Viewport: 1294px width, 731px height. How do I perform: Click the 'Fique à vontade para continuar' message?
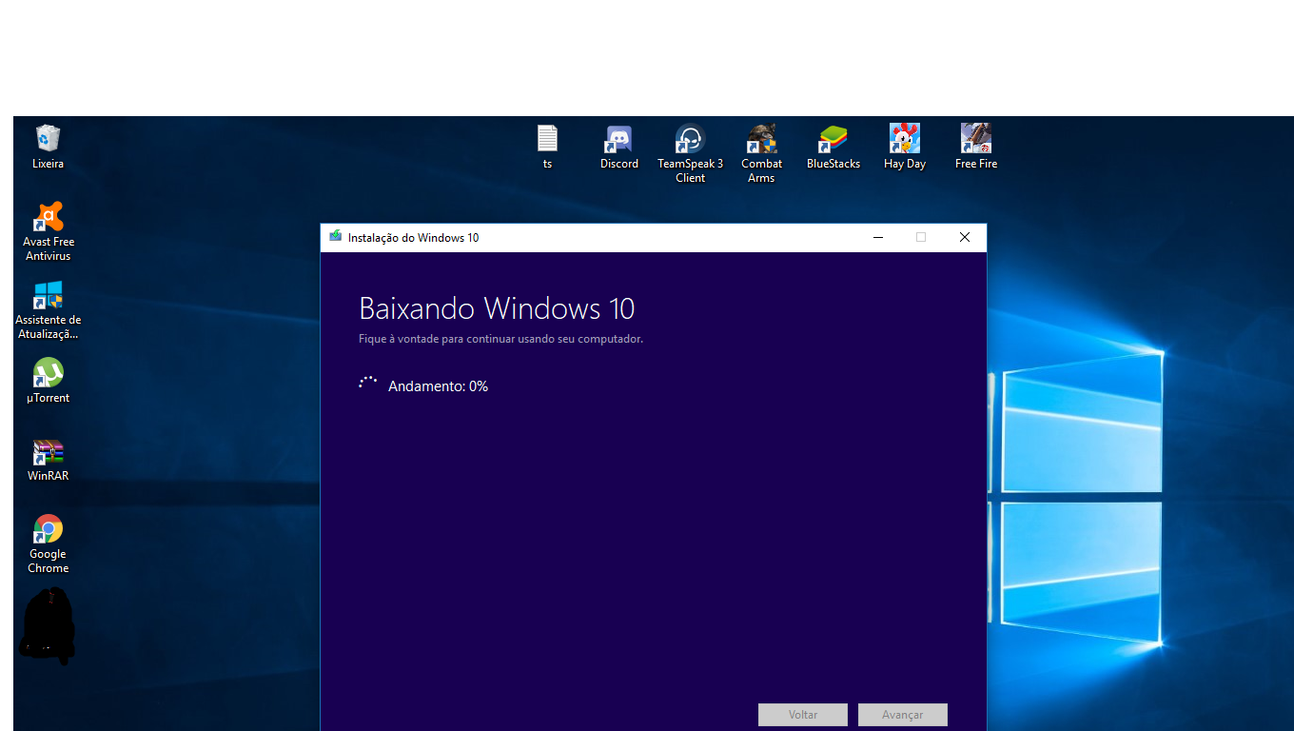(500, 339)
